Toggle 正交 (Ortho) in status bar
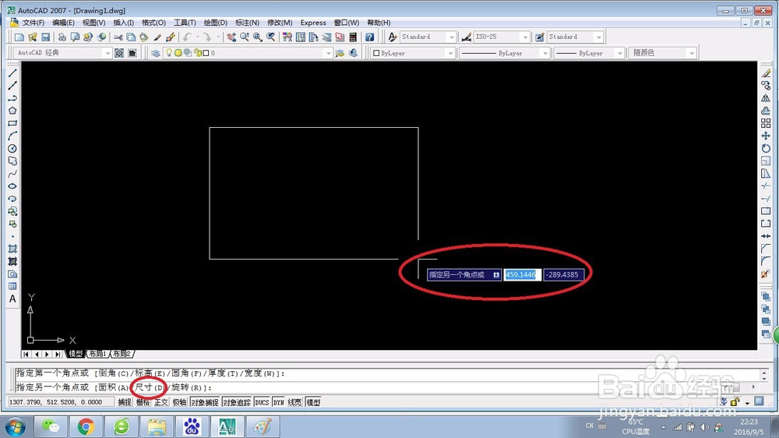779x438 pixels. tap(161, 402)
